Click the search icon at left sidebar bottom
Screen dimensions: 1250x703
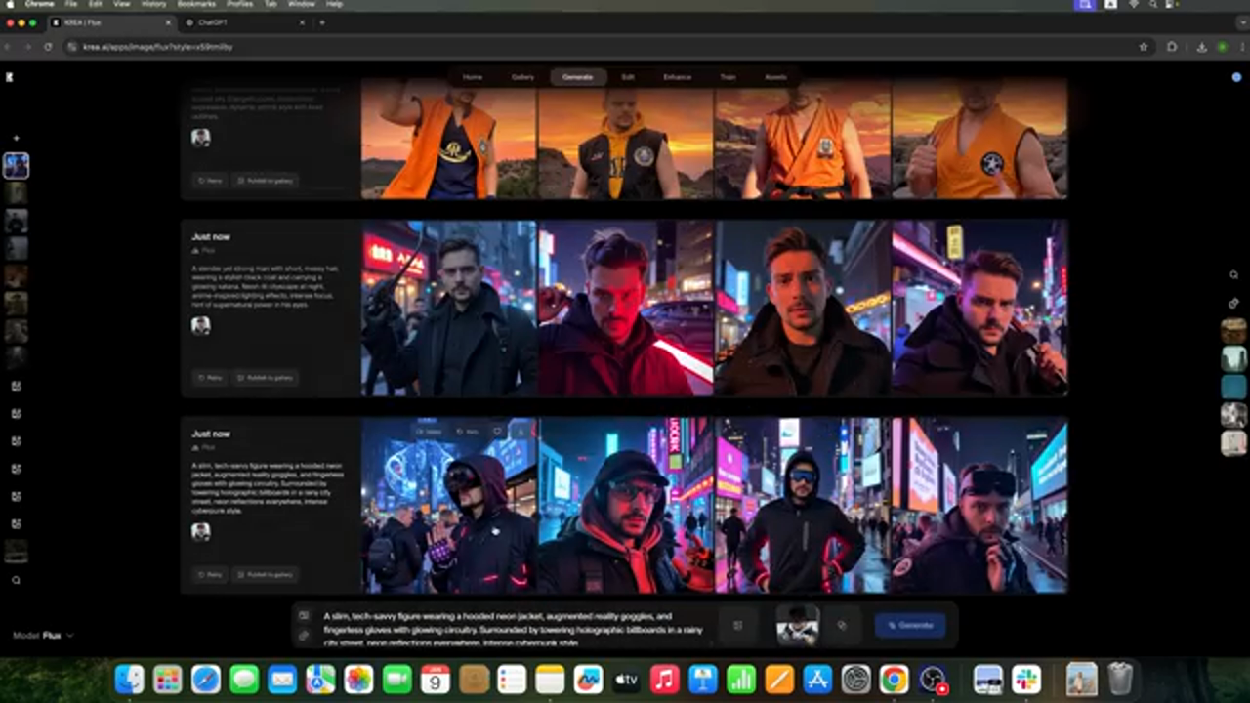[x=16, y=580]
